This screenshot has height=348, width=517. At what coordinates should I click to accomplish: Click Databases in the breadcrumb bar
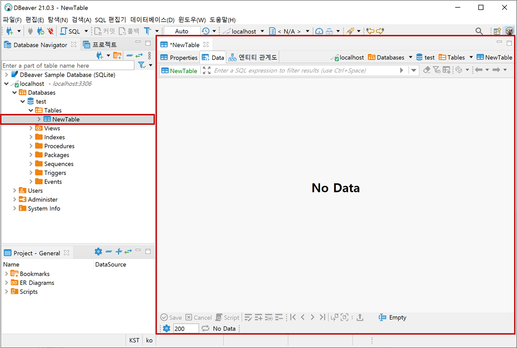click(390, 57)
